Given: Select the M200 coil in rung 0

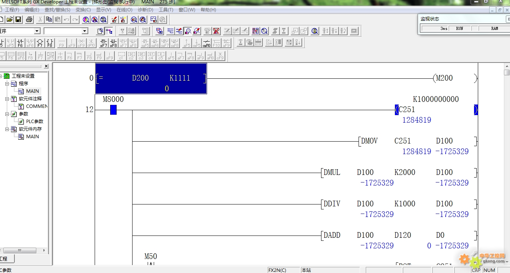Looking at the screenshot, I should point(455,78).
